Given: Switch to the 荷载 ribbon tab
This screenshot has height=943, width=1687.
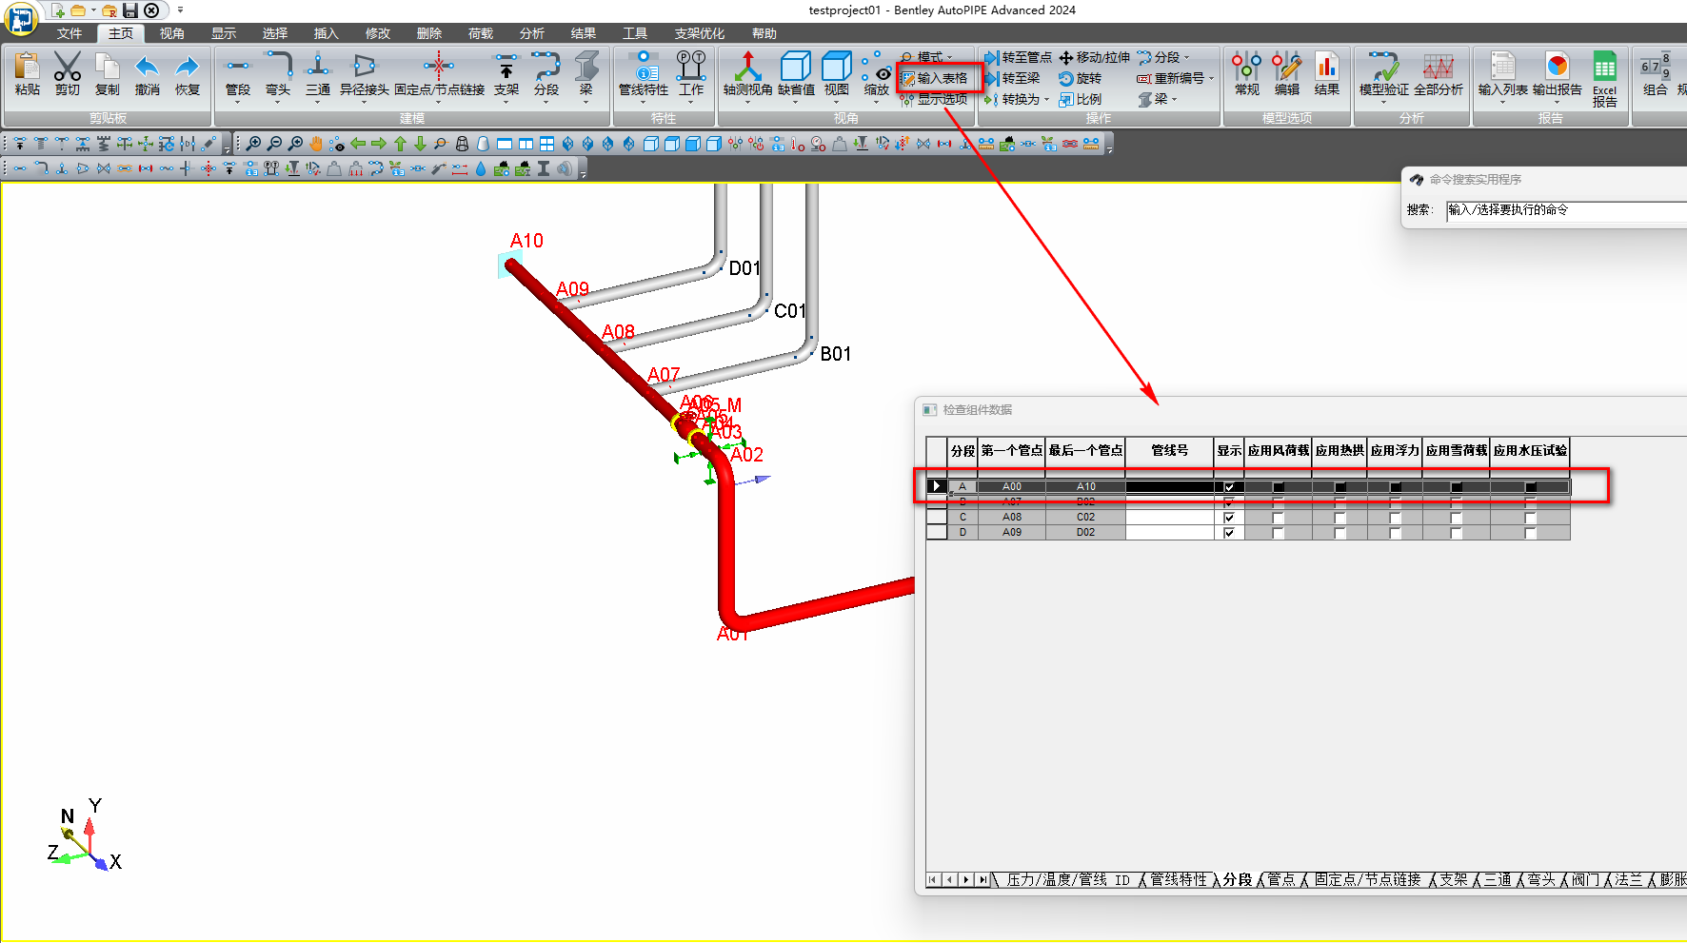Looking at the screenshot, I should [x=480, y=32].
